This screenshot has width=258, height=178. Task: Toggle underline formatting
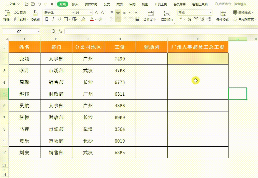click(59, 19)
